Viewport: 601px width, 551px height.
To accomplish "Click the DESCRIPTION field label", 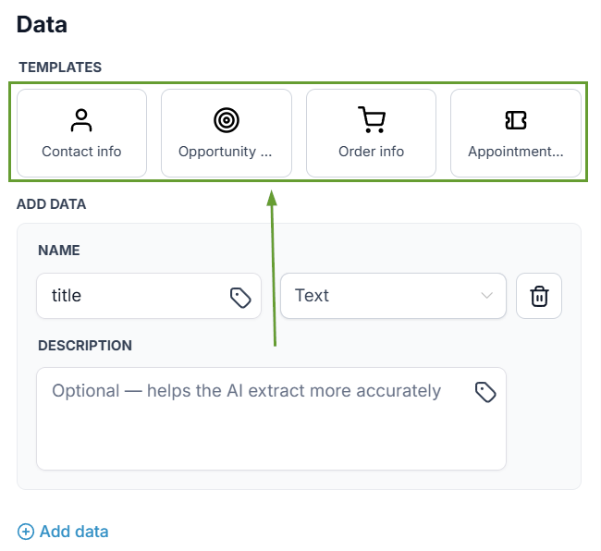I will point(85,346).
